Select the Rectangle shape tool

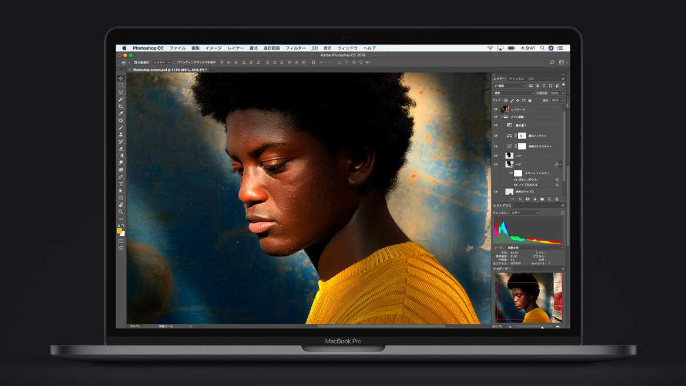click(x=121, y=198)
